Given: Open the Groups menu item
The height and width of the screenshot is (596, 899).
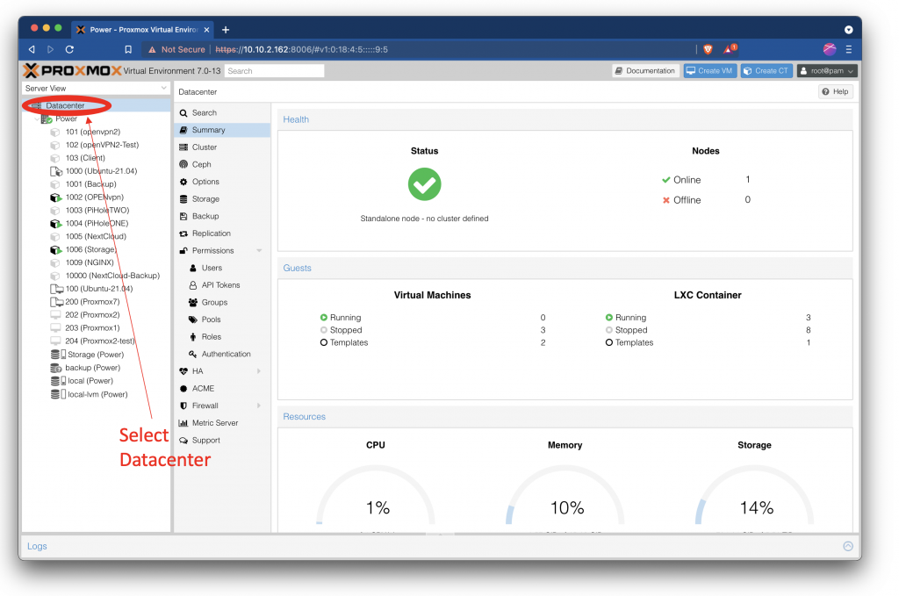Looking at the screenshot, I should pyautogui.click(x=222, y=302).
